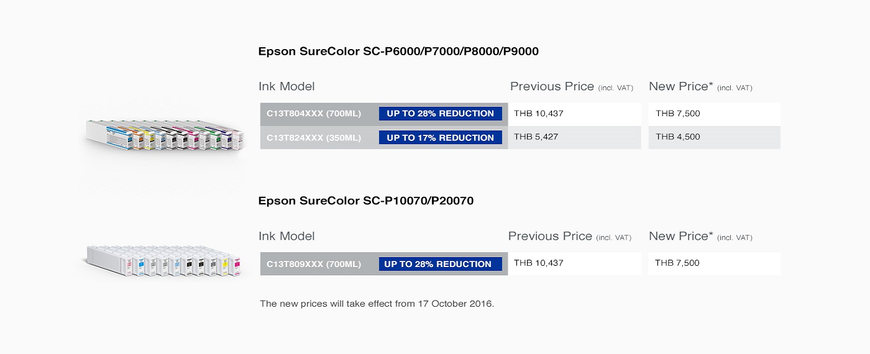Click the previous price THB 5,427

[x=536, y=137]
